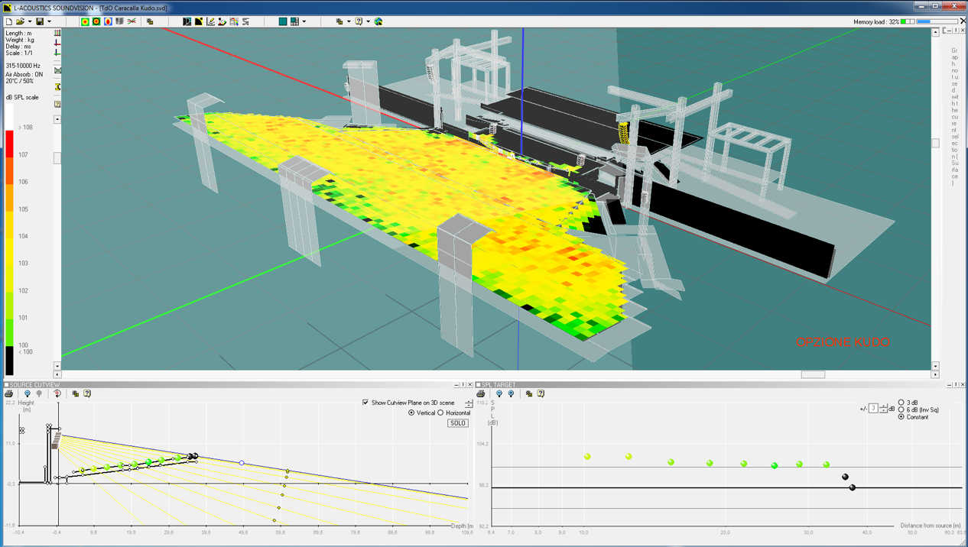Open the main toolbar help icon
968x547 pixels.
tap(359, 21)
